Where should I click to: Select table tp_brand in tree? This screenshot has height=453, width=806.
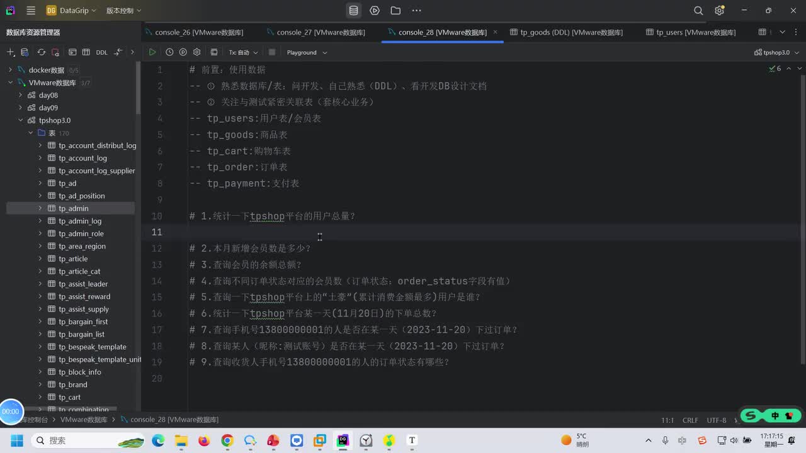tap(72, 384)
